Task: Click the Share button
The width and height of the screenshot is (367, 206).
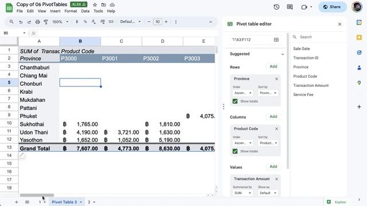Action: click(x=333, y=7)
